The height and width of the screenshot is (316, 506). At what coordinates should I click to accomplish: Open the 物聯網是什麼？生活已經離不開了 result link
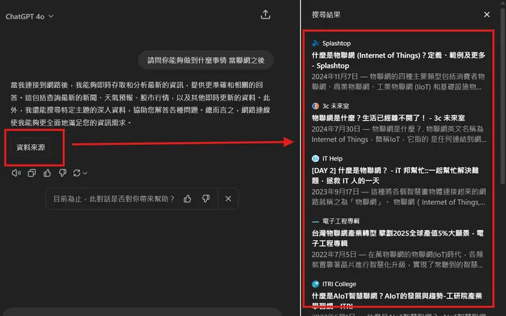point(388,118)
